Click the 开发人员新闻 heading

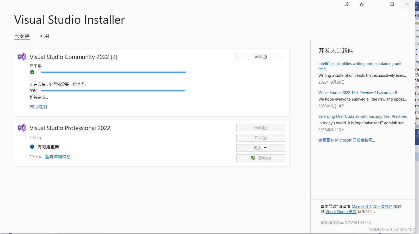[336, 50]
